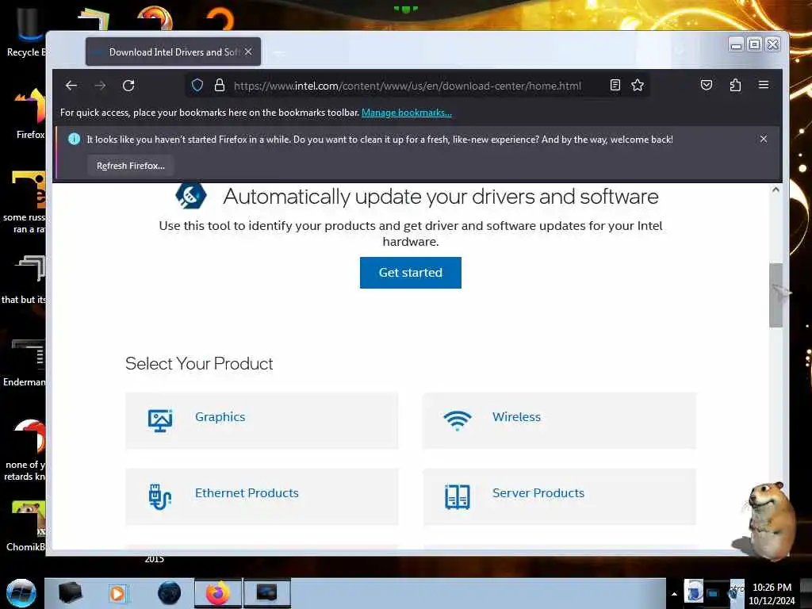The image size is (812, 609).
Task: Toggle reader view in address bar
Action: coord(615,86)
